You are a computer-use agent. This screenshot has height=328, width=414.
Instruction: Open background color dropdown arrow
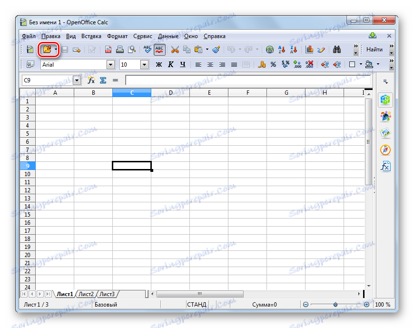378,64
